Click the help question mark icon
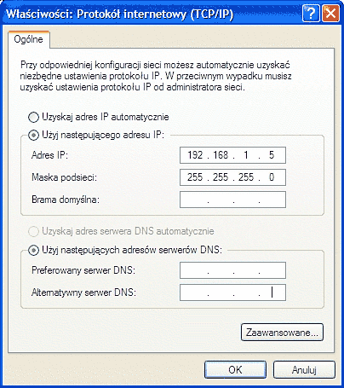Screen dimensions: 344x388 click(311, 14)
